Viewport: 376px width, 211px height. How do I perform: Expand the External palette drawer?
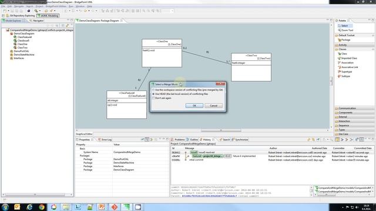[354, 117]
